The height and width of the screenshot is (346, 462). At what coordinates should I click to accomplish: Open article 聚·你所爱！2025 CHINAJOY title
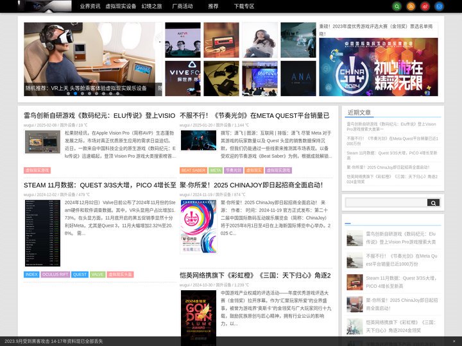(x=252, y=185)
